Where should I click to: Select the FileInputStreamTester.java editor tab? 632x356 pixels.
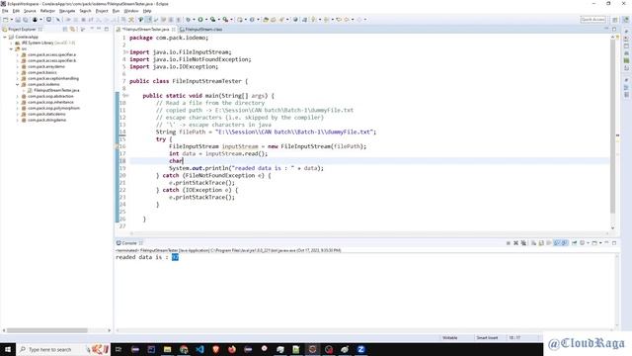coord(145,30)
